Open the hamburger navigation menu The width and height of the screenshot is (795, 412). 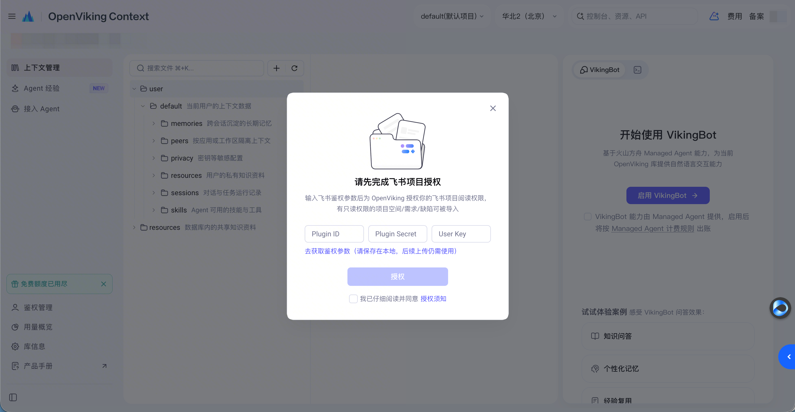tap(12, 16)
